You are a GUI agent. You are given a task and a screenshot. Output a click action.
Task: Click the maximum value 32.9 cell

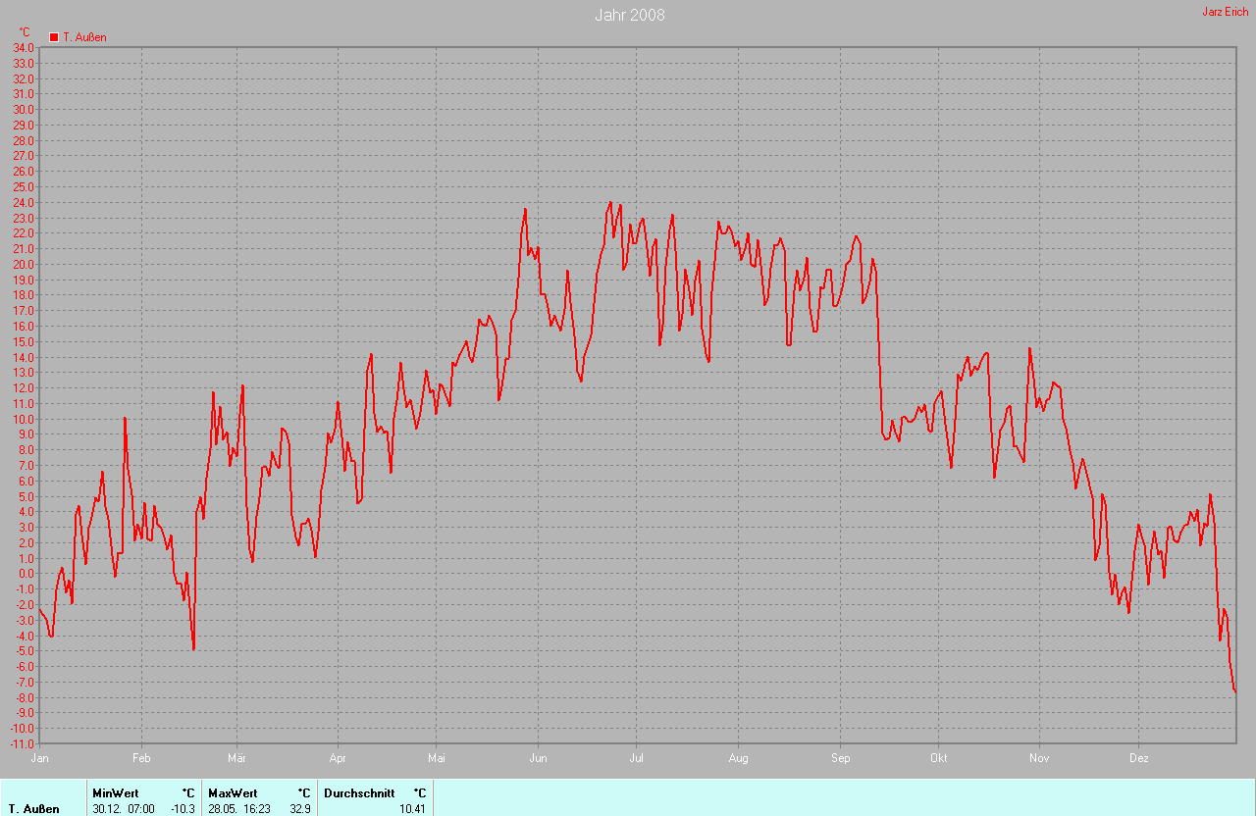[x=299, y=809]
